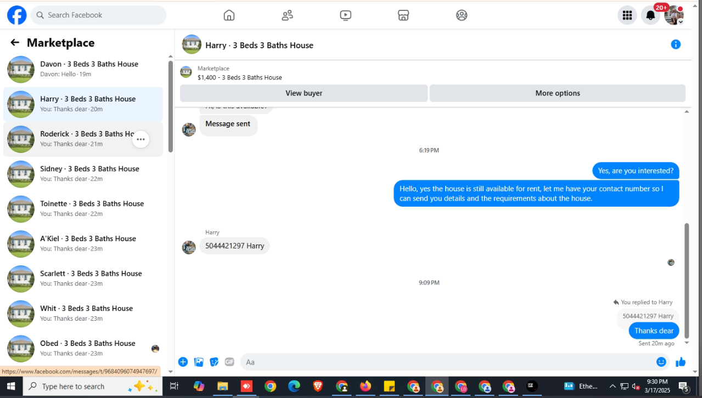Open the $1,400 - 3 Beds 3 Baths listing link
Screen dimensions: 702x398
click(x=240, y=77)
